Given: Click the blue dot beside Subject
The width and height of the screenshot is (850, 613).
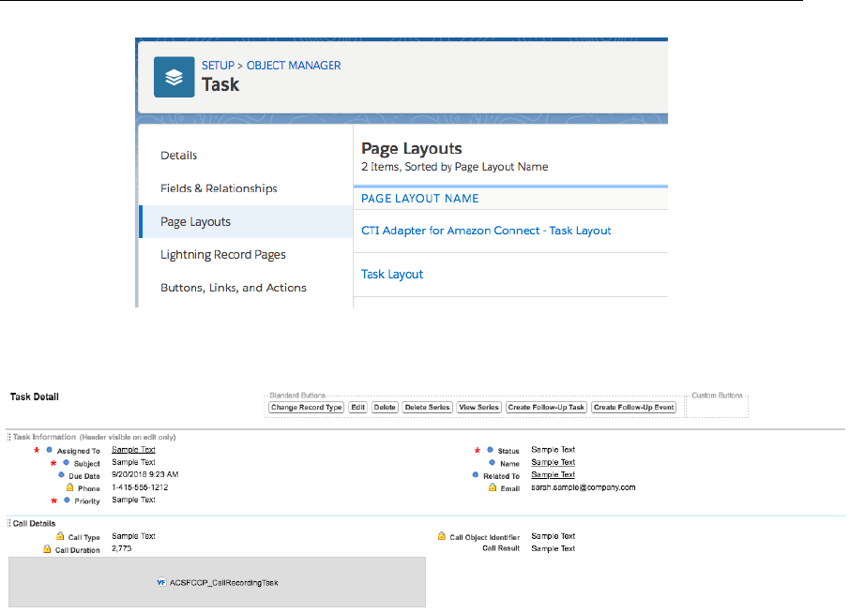Looking at the screenshot, I should [66, 462].
